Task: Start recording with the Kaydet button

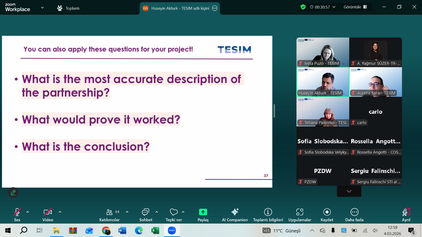Action: 327,215
